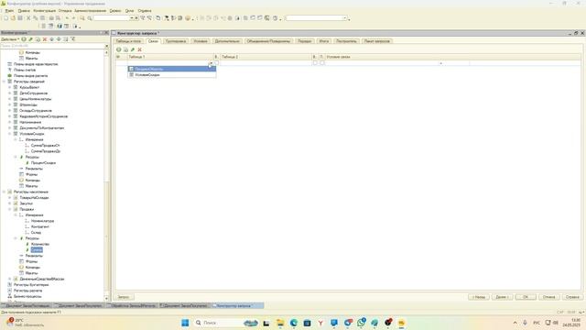
Task: Select first table option in dropdown list
Action: [x=172, y=69]
